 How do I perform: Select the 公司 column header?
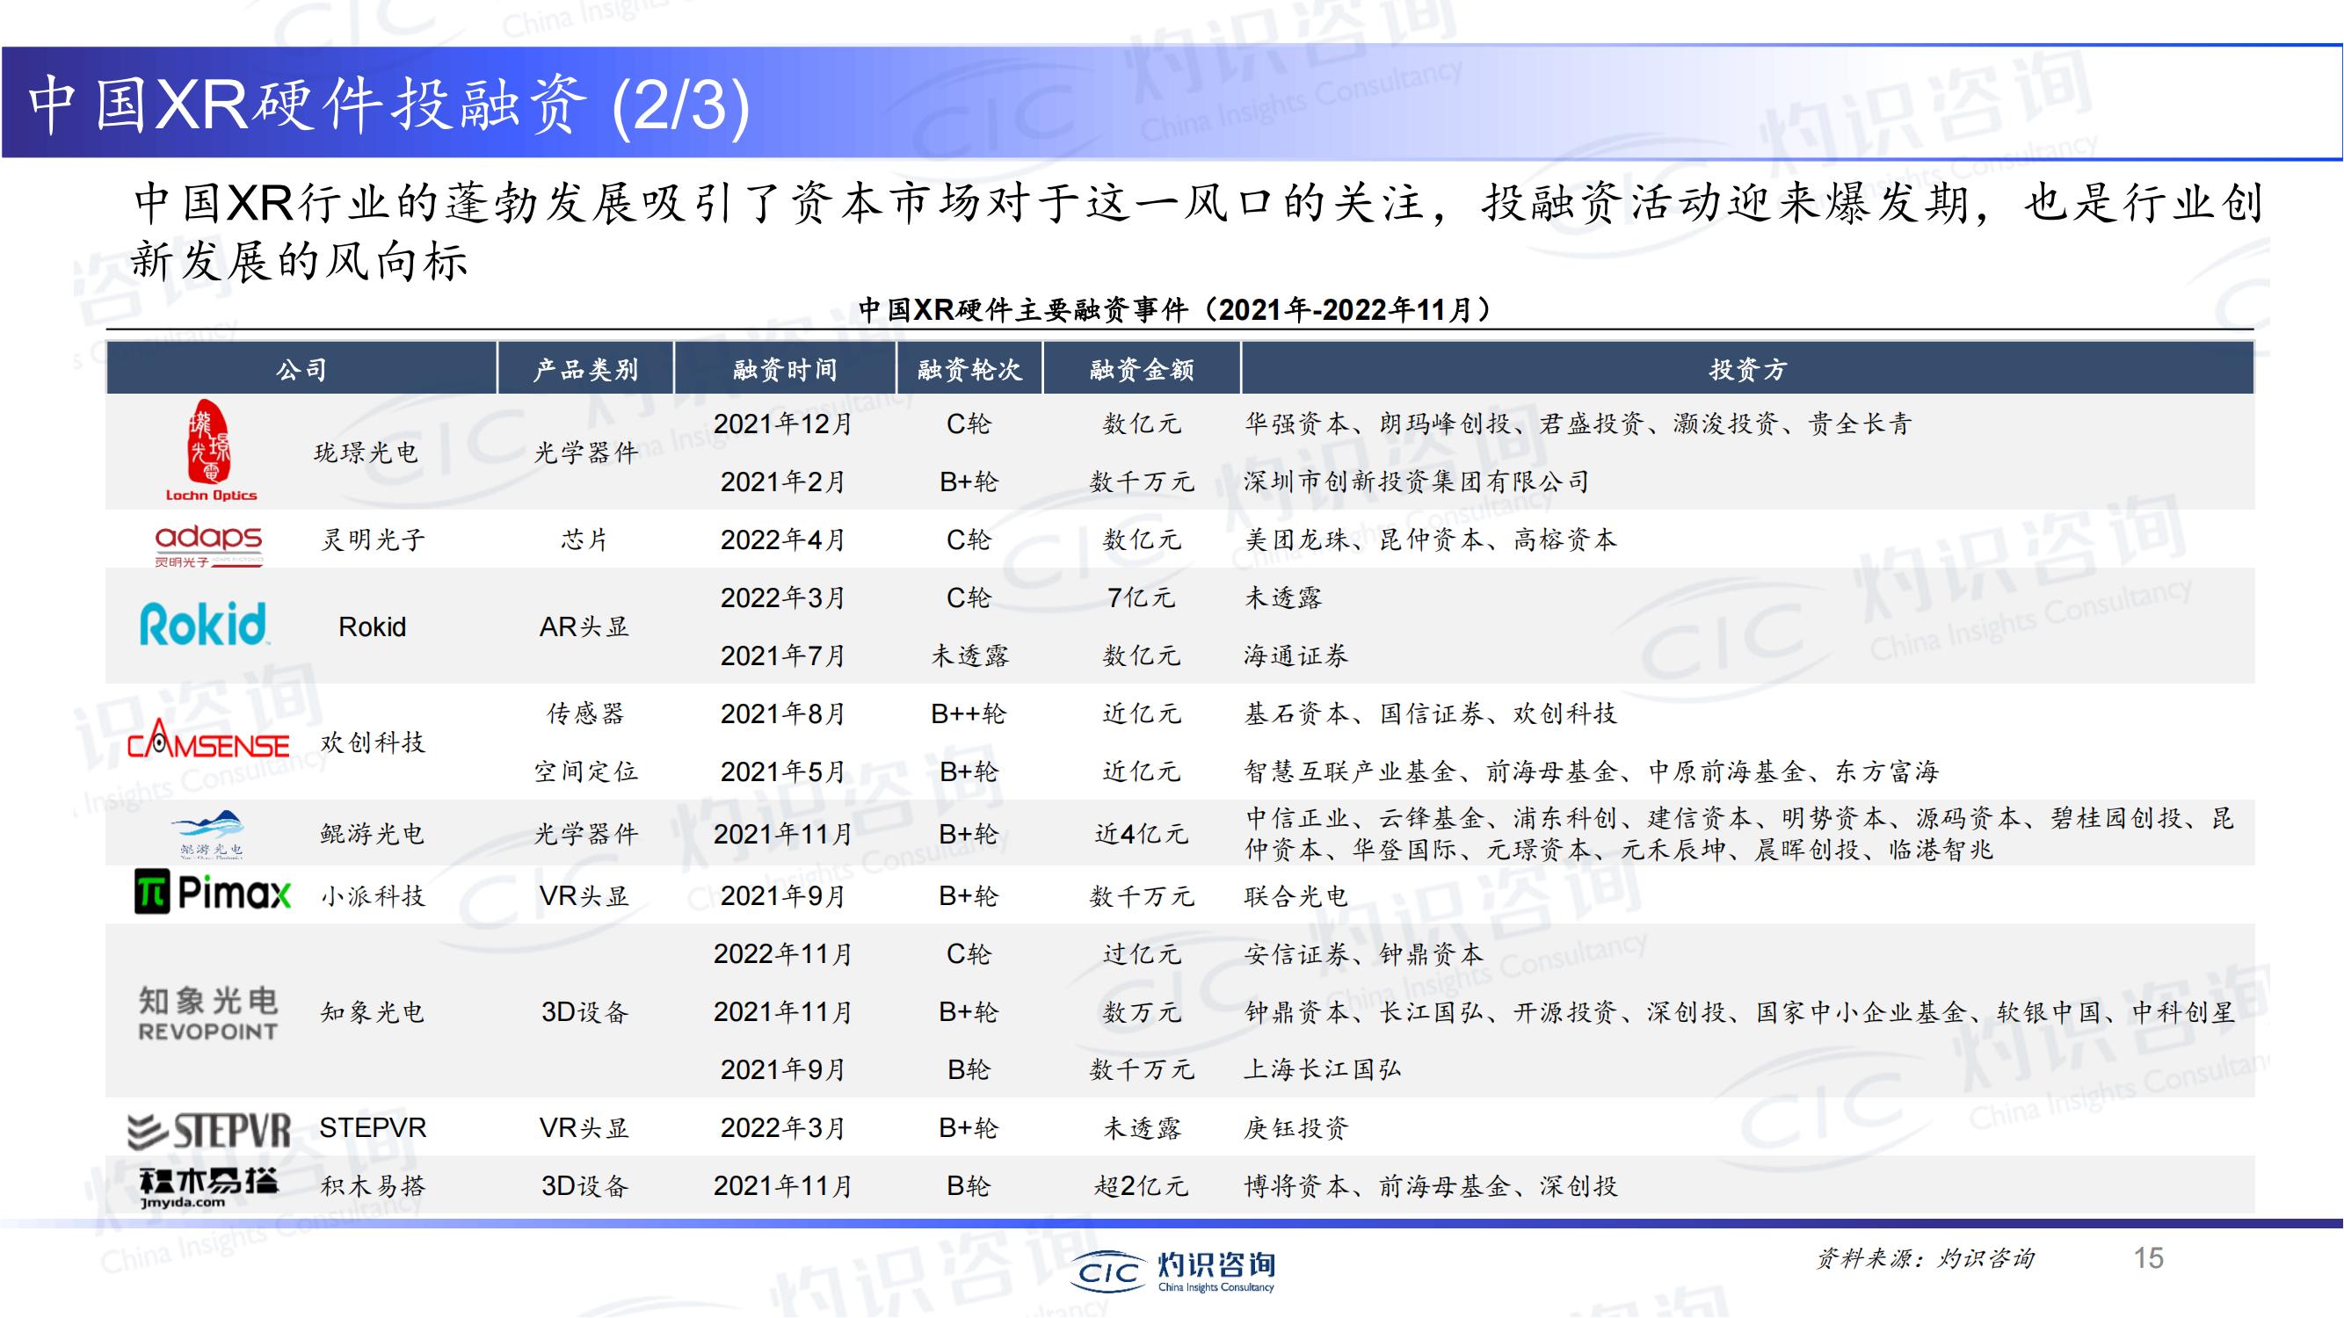point(301,369)
